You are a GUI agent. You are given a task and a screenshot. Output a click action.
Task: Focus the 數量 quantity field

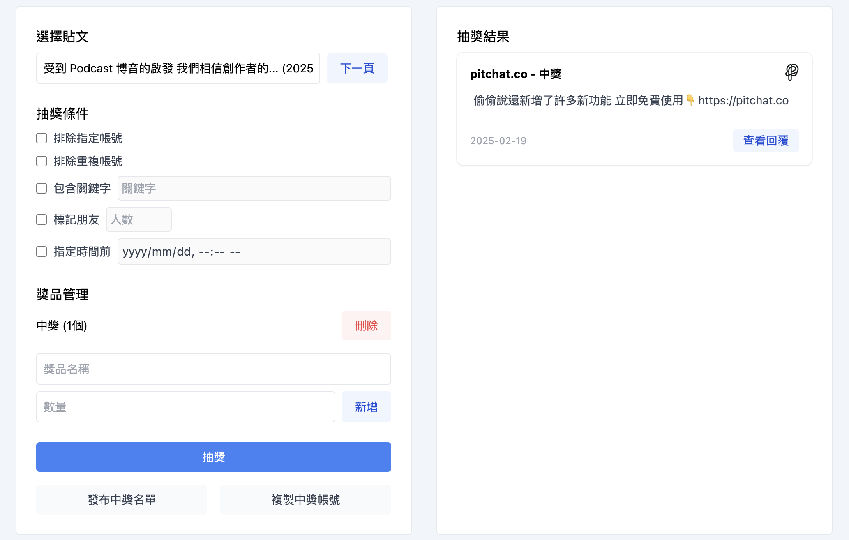click(x=185, y=407)
